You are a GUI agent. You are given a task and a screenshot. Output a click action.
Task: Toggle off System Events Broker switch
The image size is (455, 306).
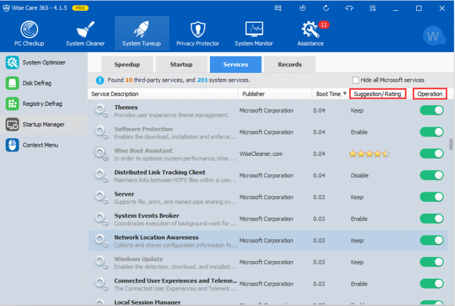(432, 218)
